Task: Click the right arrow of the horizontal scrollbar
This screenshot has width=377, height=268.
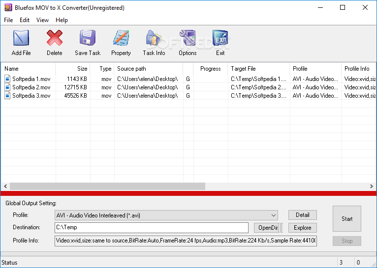Action: tap(372, 186)
